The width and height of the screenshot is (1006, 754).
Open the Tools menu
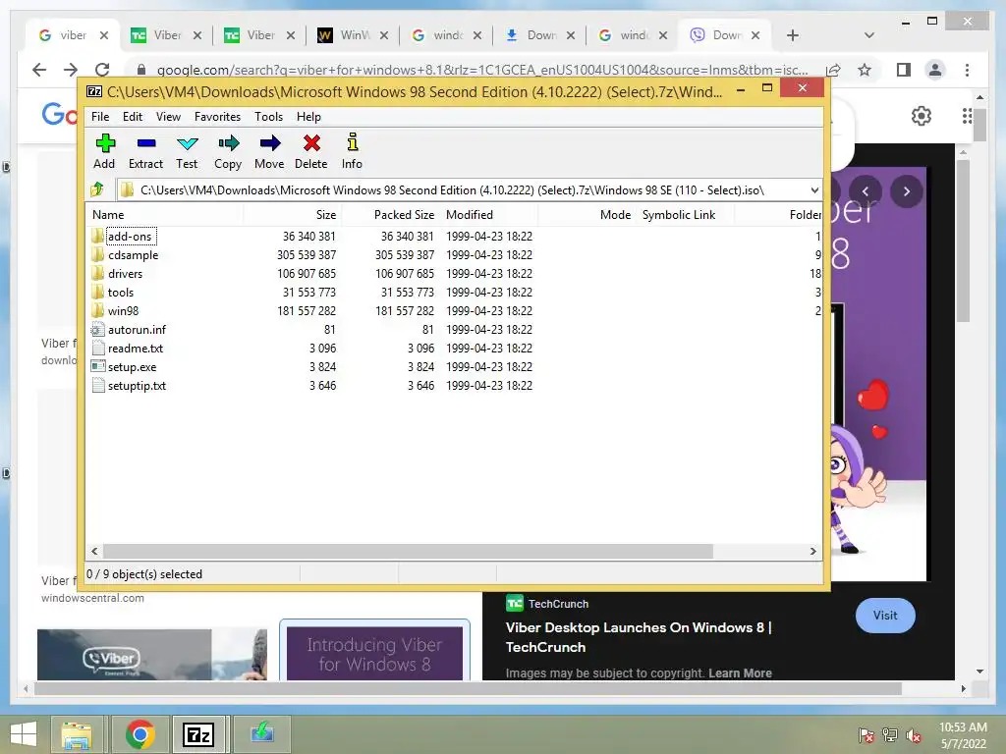[x=268, y=117]
